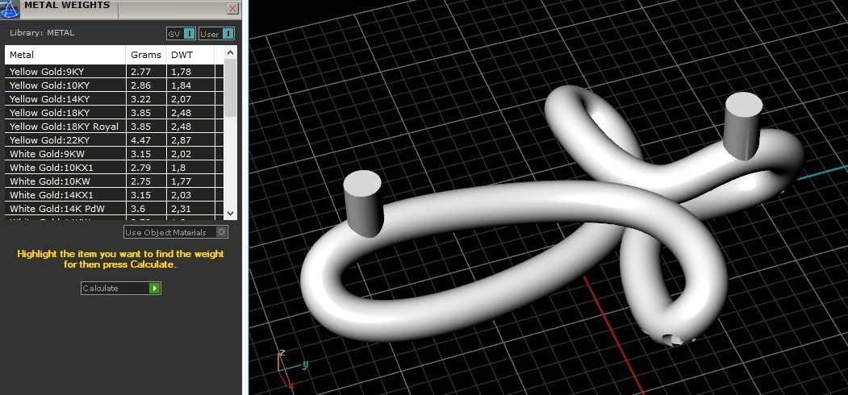
Task: Click the metal list scrollbar thumb
Action: (231, 88)
